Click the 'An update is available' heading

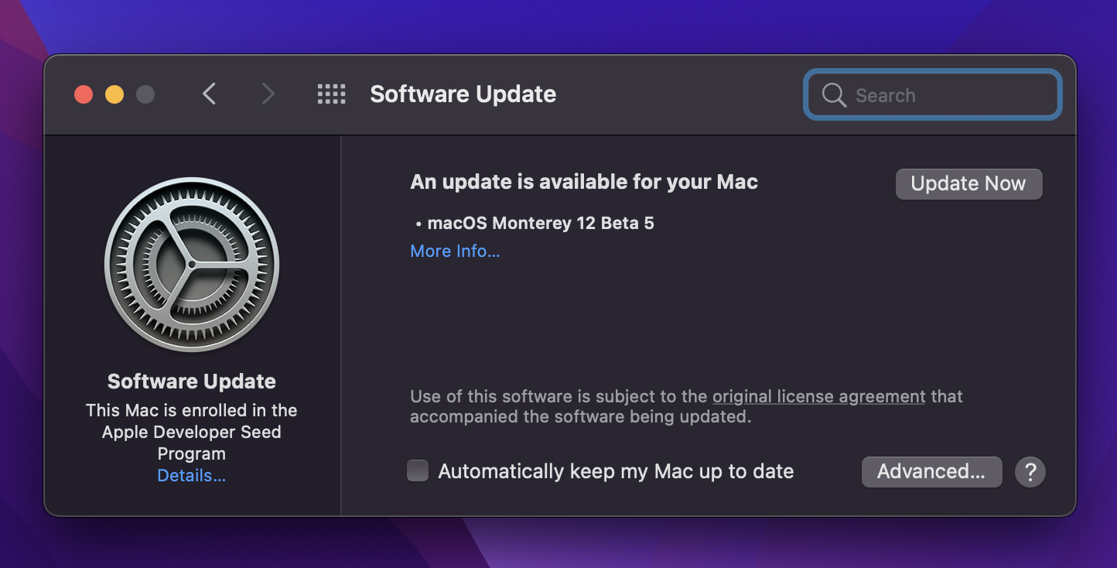pos(584,182)
